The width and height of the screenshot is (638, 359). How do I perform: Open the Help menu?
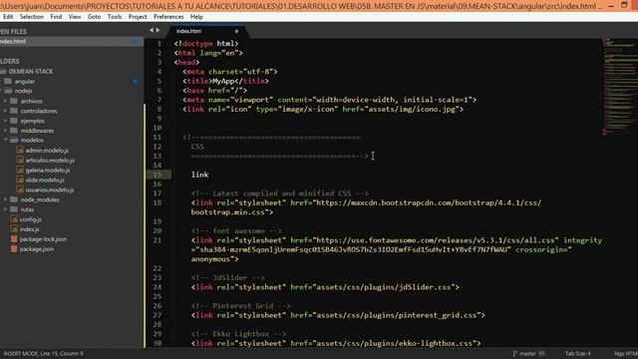tap(196, 17)
